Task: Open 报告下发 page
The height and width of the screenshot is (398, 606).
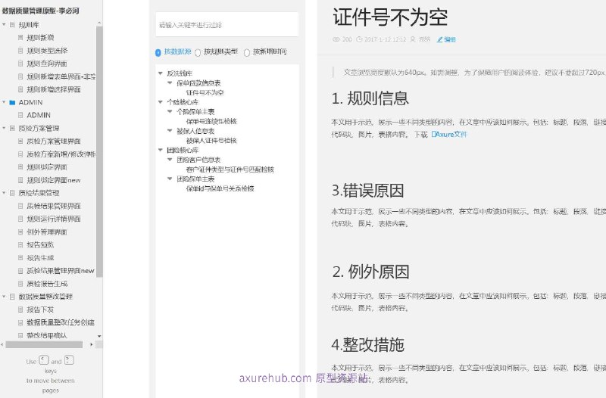Action: coord(40,309)
